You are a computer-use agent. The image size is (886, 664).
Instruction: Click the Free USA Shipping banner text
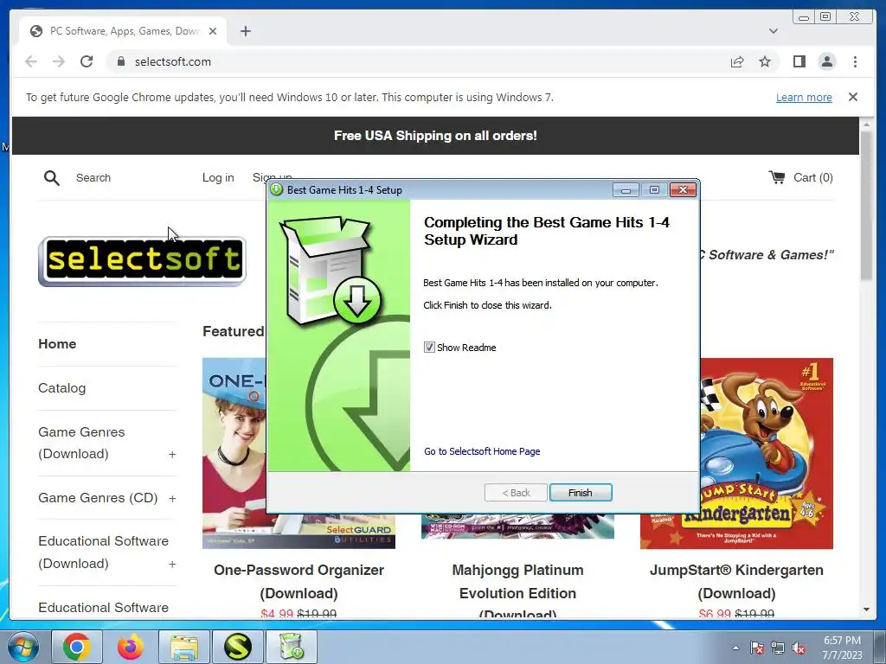435,136
